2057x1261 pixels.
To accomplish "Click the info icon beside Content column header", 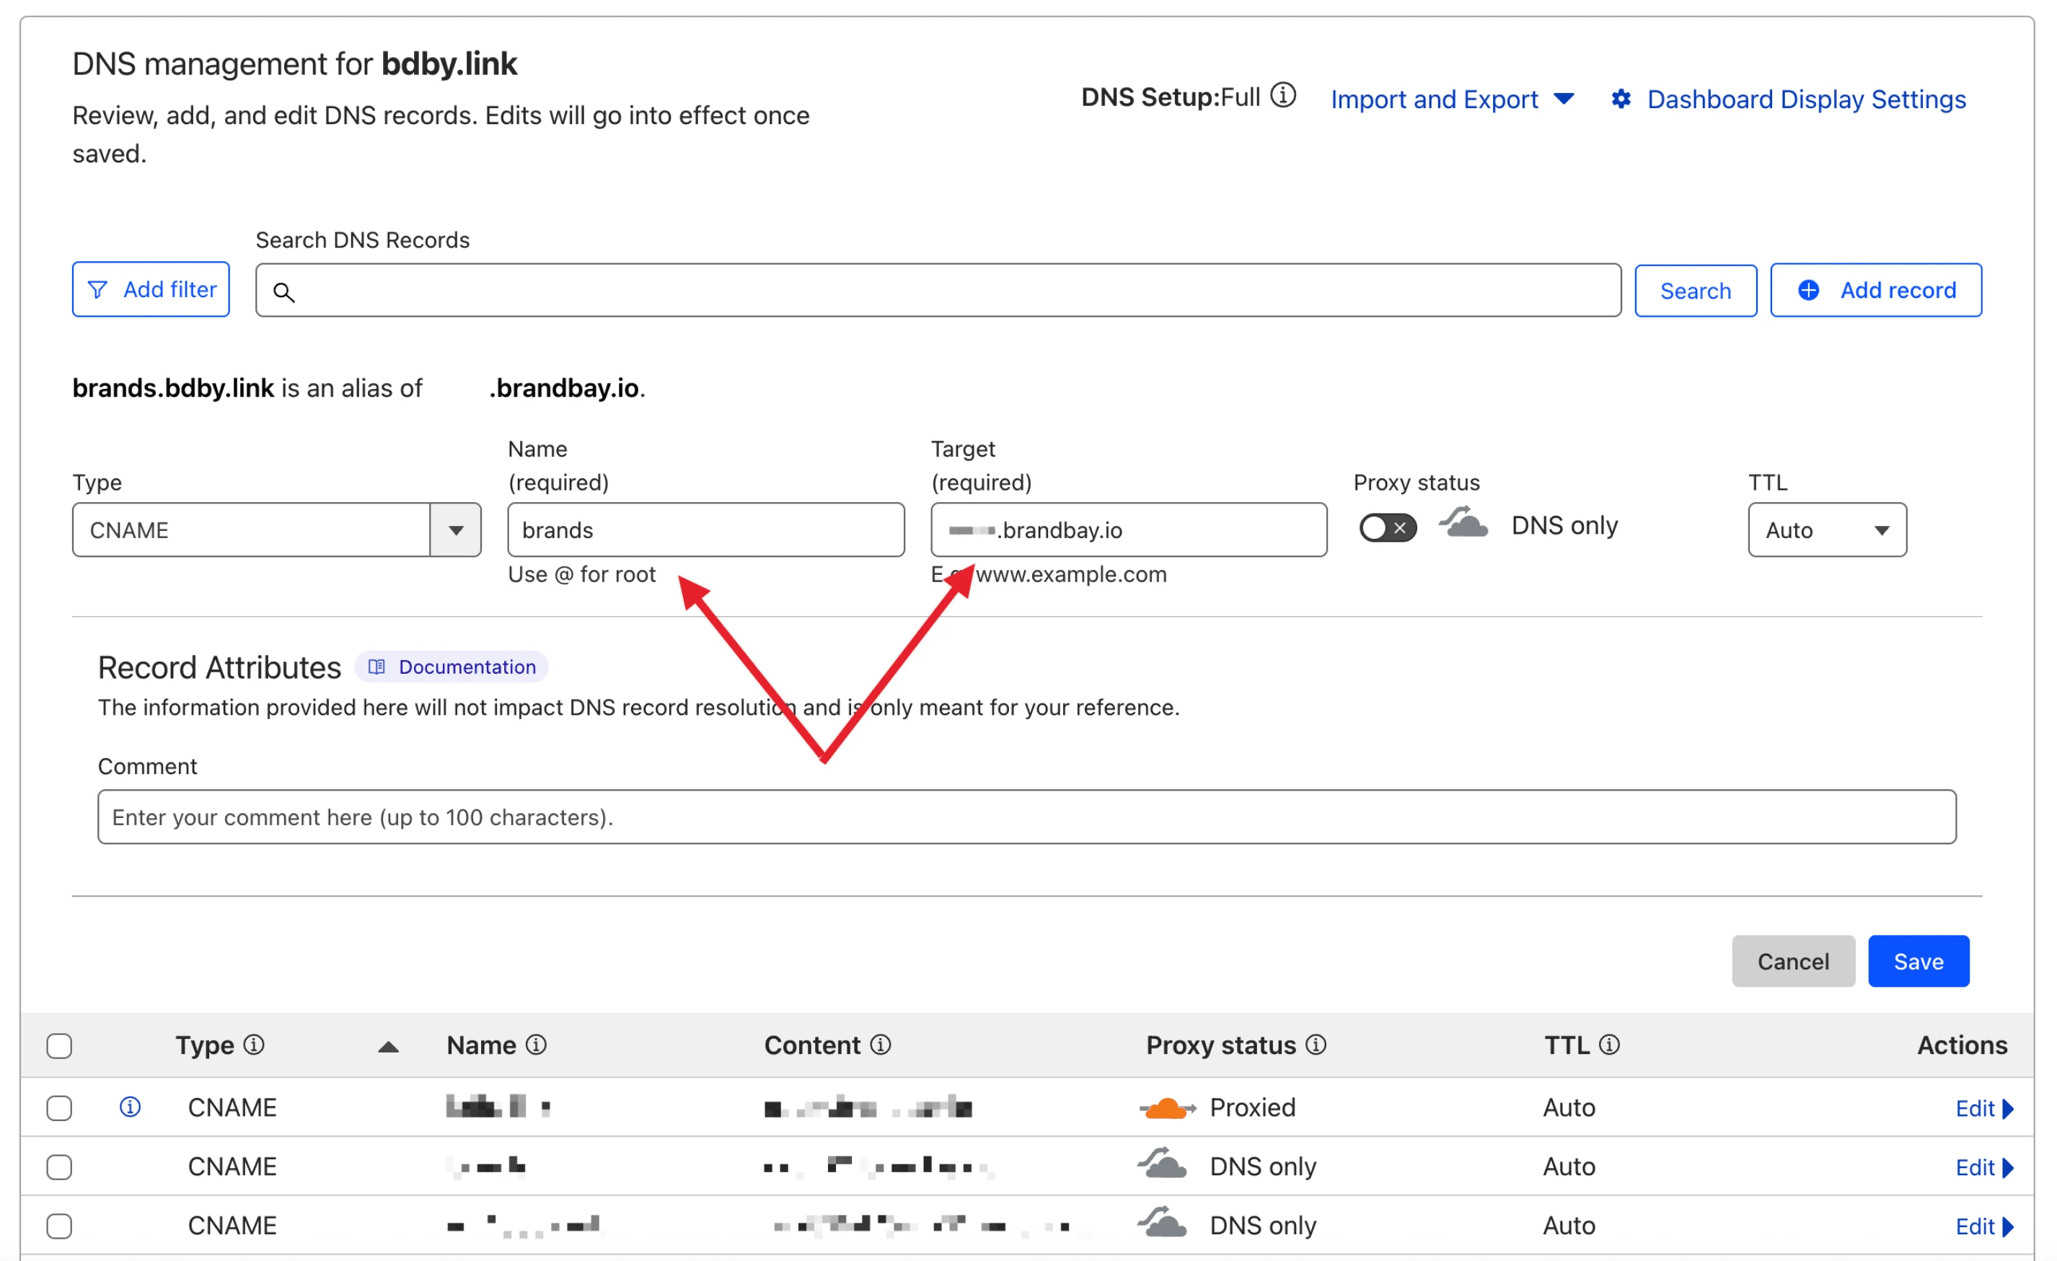I will [881, 1045].
